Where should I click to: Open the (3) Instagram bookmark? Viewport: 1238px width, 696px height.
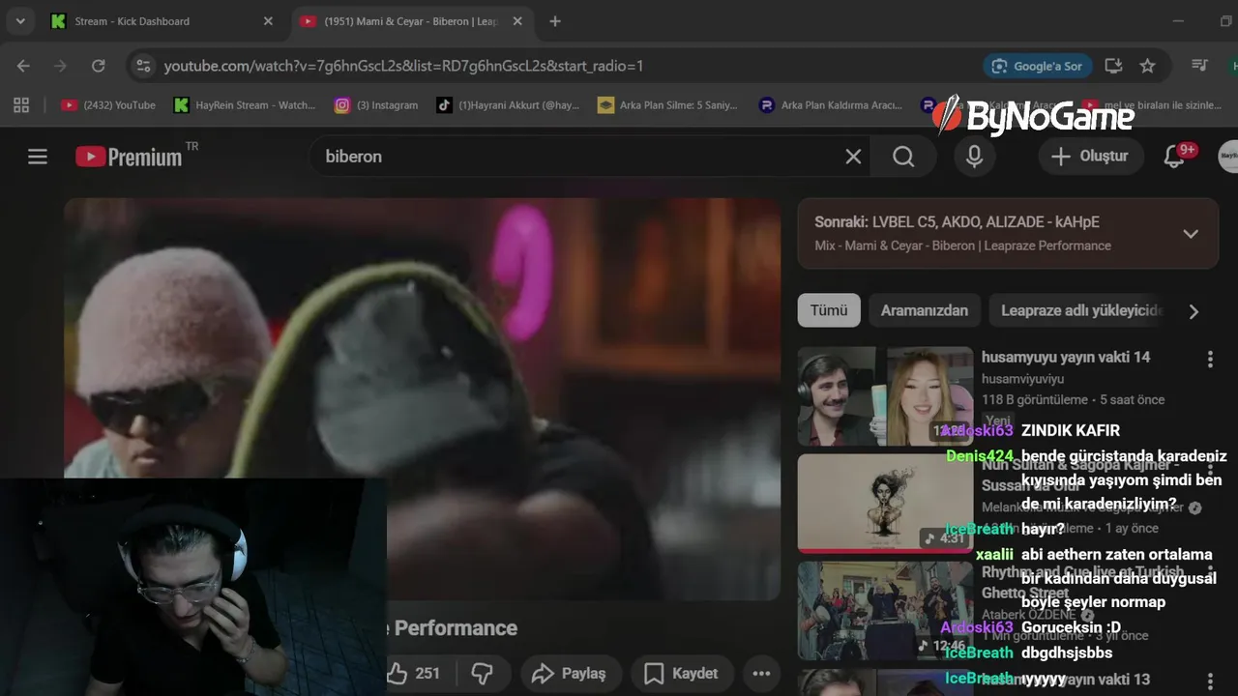point(376,105)
